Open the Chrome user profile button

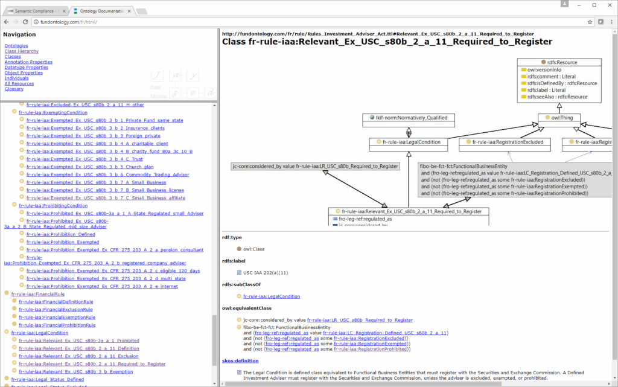564,4
